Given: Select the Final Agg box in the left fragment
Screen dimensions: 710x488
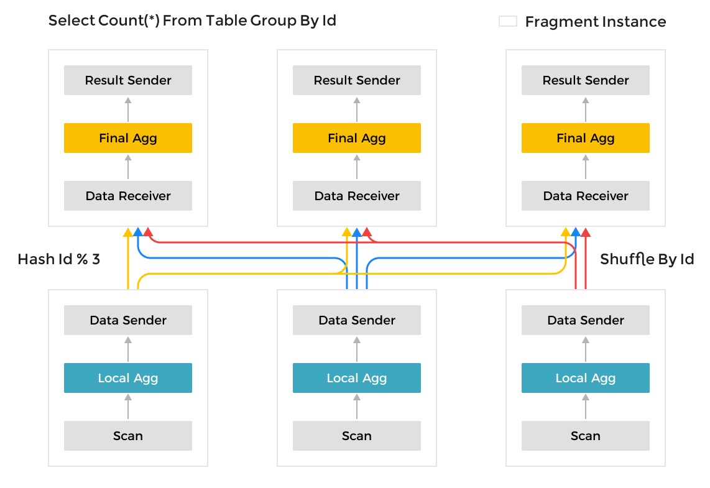Looking at the screenshot, I should pos(128,138).
